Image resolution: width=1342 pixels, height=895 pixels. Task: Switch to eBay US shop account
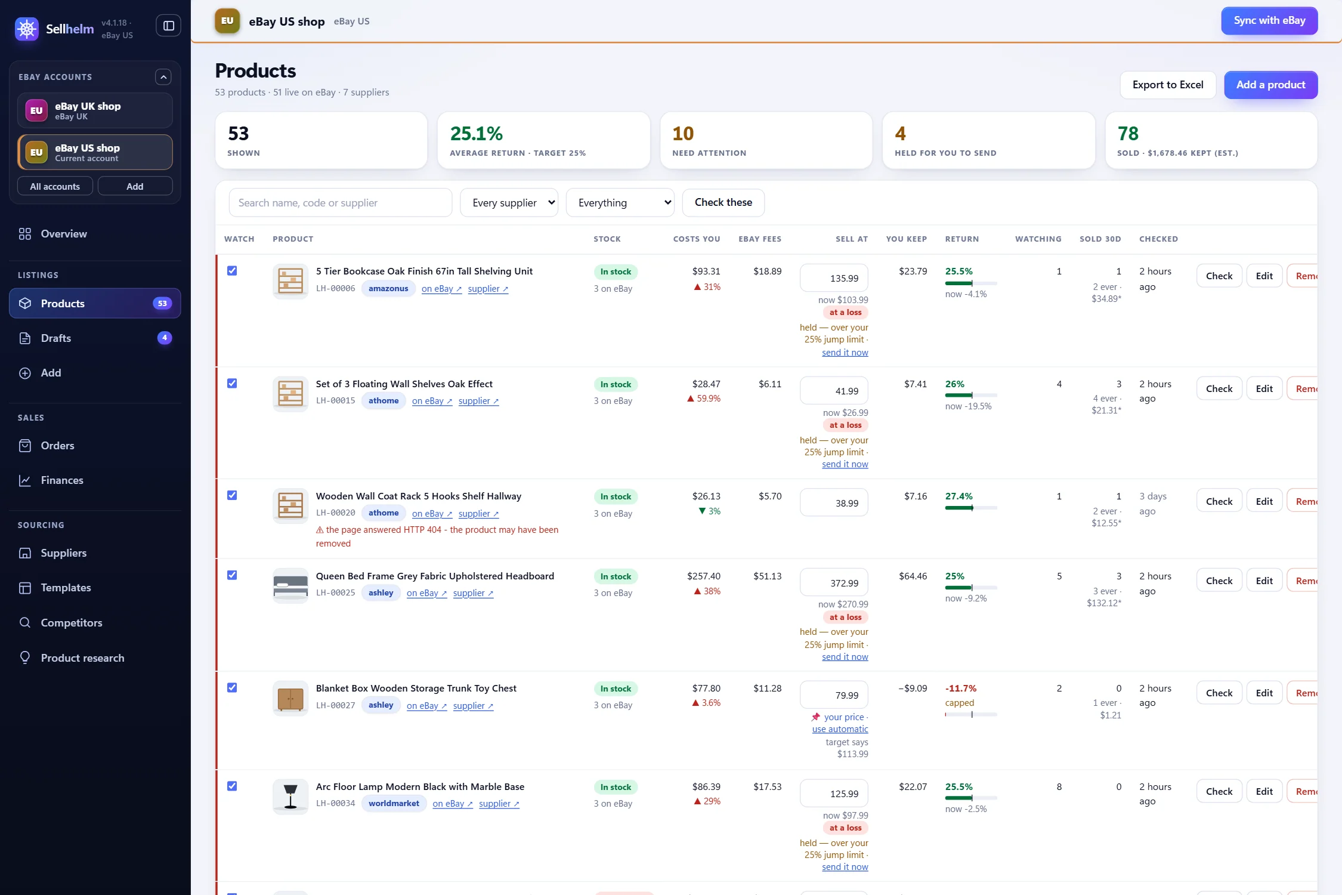[95, 152]
